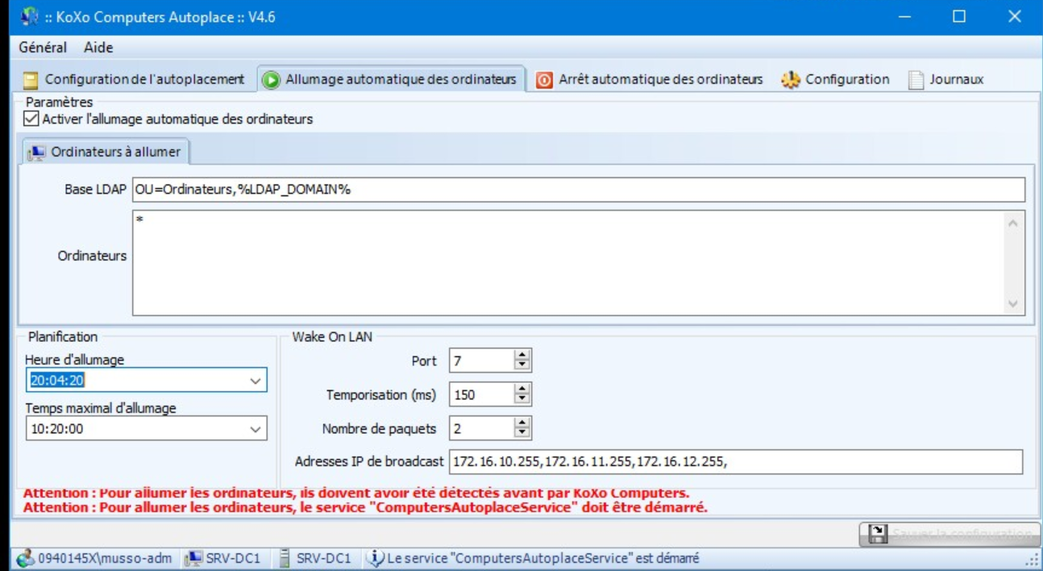Open the Configuration tab
The height and width of the screenshot is (571, 1043).
coord(836,80)
